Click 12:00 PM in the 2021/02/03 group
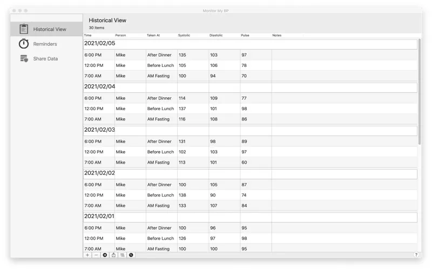432x270 pixels. click(x=93, y=152)
